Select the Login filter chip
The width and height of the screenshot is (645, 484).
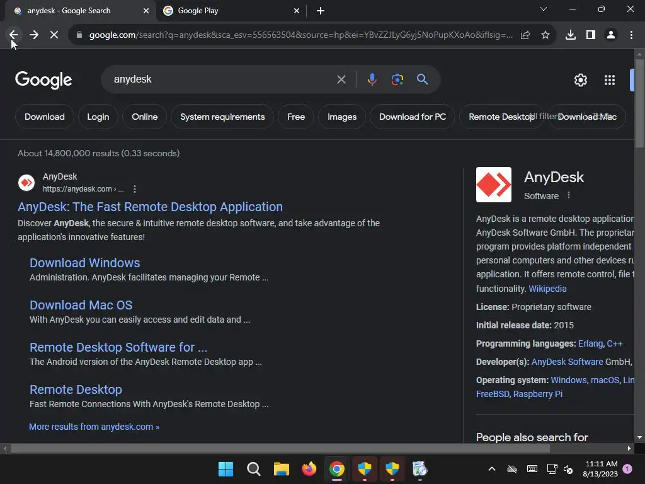point(98,117)
